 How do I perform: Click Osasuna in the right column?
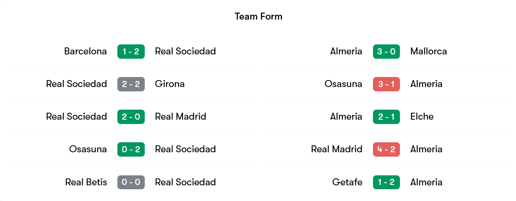click(343, 84)
